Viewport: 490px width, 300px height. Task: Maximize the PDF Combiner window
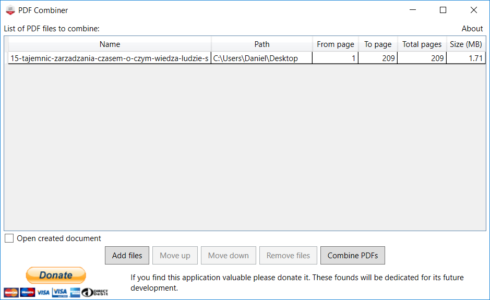pos(443,10)
